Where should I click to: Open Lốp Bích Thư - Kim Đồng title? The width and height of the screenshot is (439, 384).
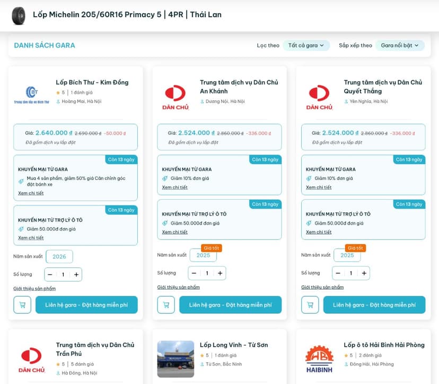tap(92, 82)
